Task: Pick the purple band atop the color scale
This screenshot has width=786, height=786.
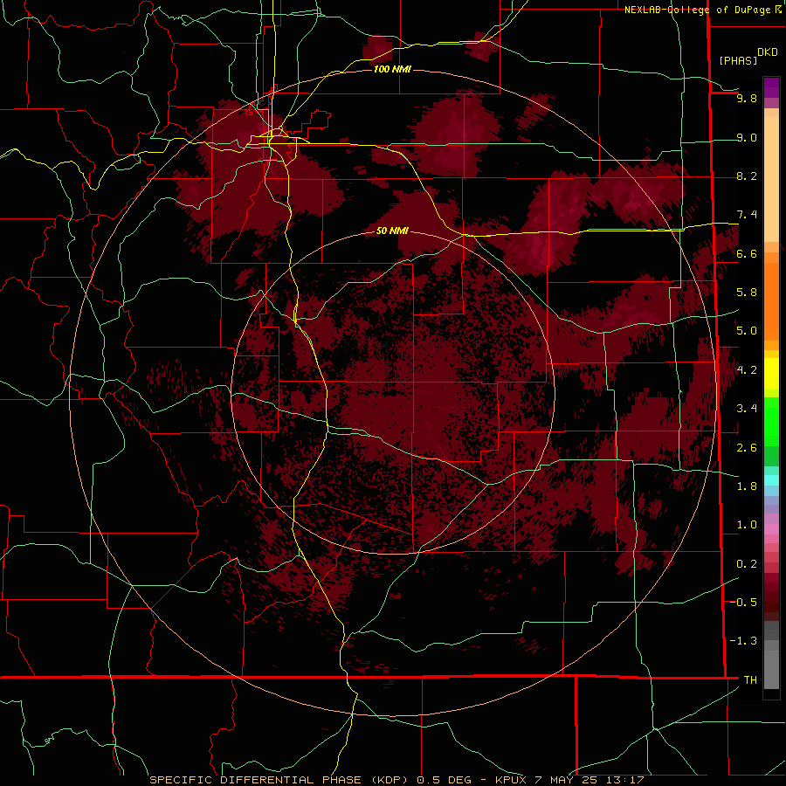Action: coord(771,87)
